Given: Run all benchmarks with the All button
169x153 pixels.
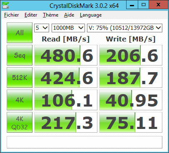Looking at the screenshot, I should [x=20, y=33].
